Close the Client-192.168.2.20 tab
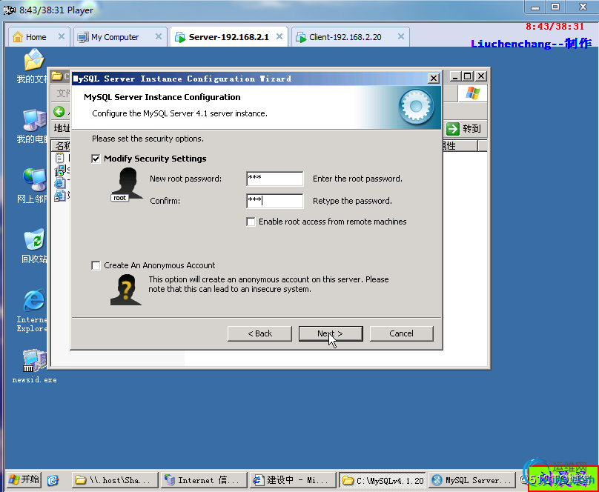 401,36
